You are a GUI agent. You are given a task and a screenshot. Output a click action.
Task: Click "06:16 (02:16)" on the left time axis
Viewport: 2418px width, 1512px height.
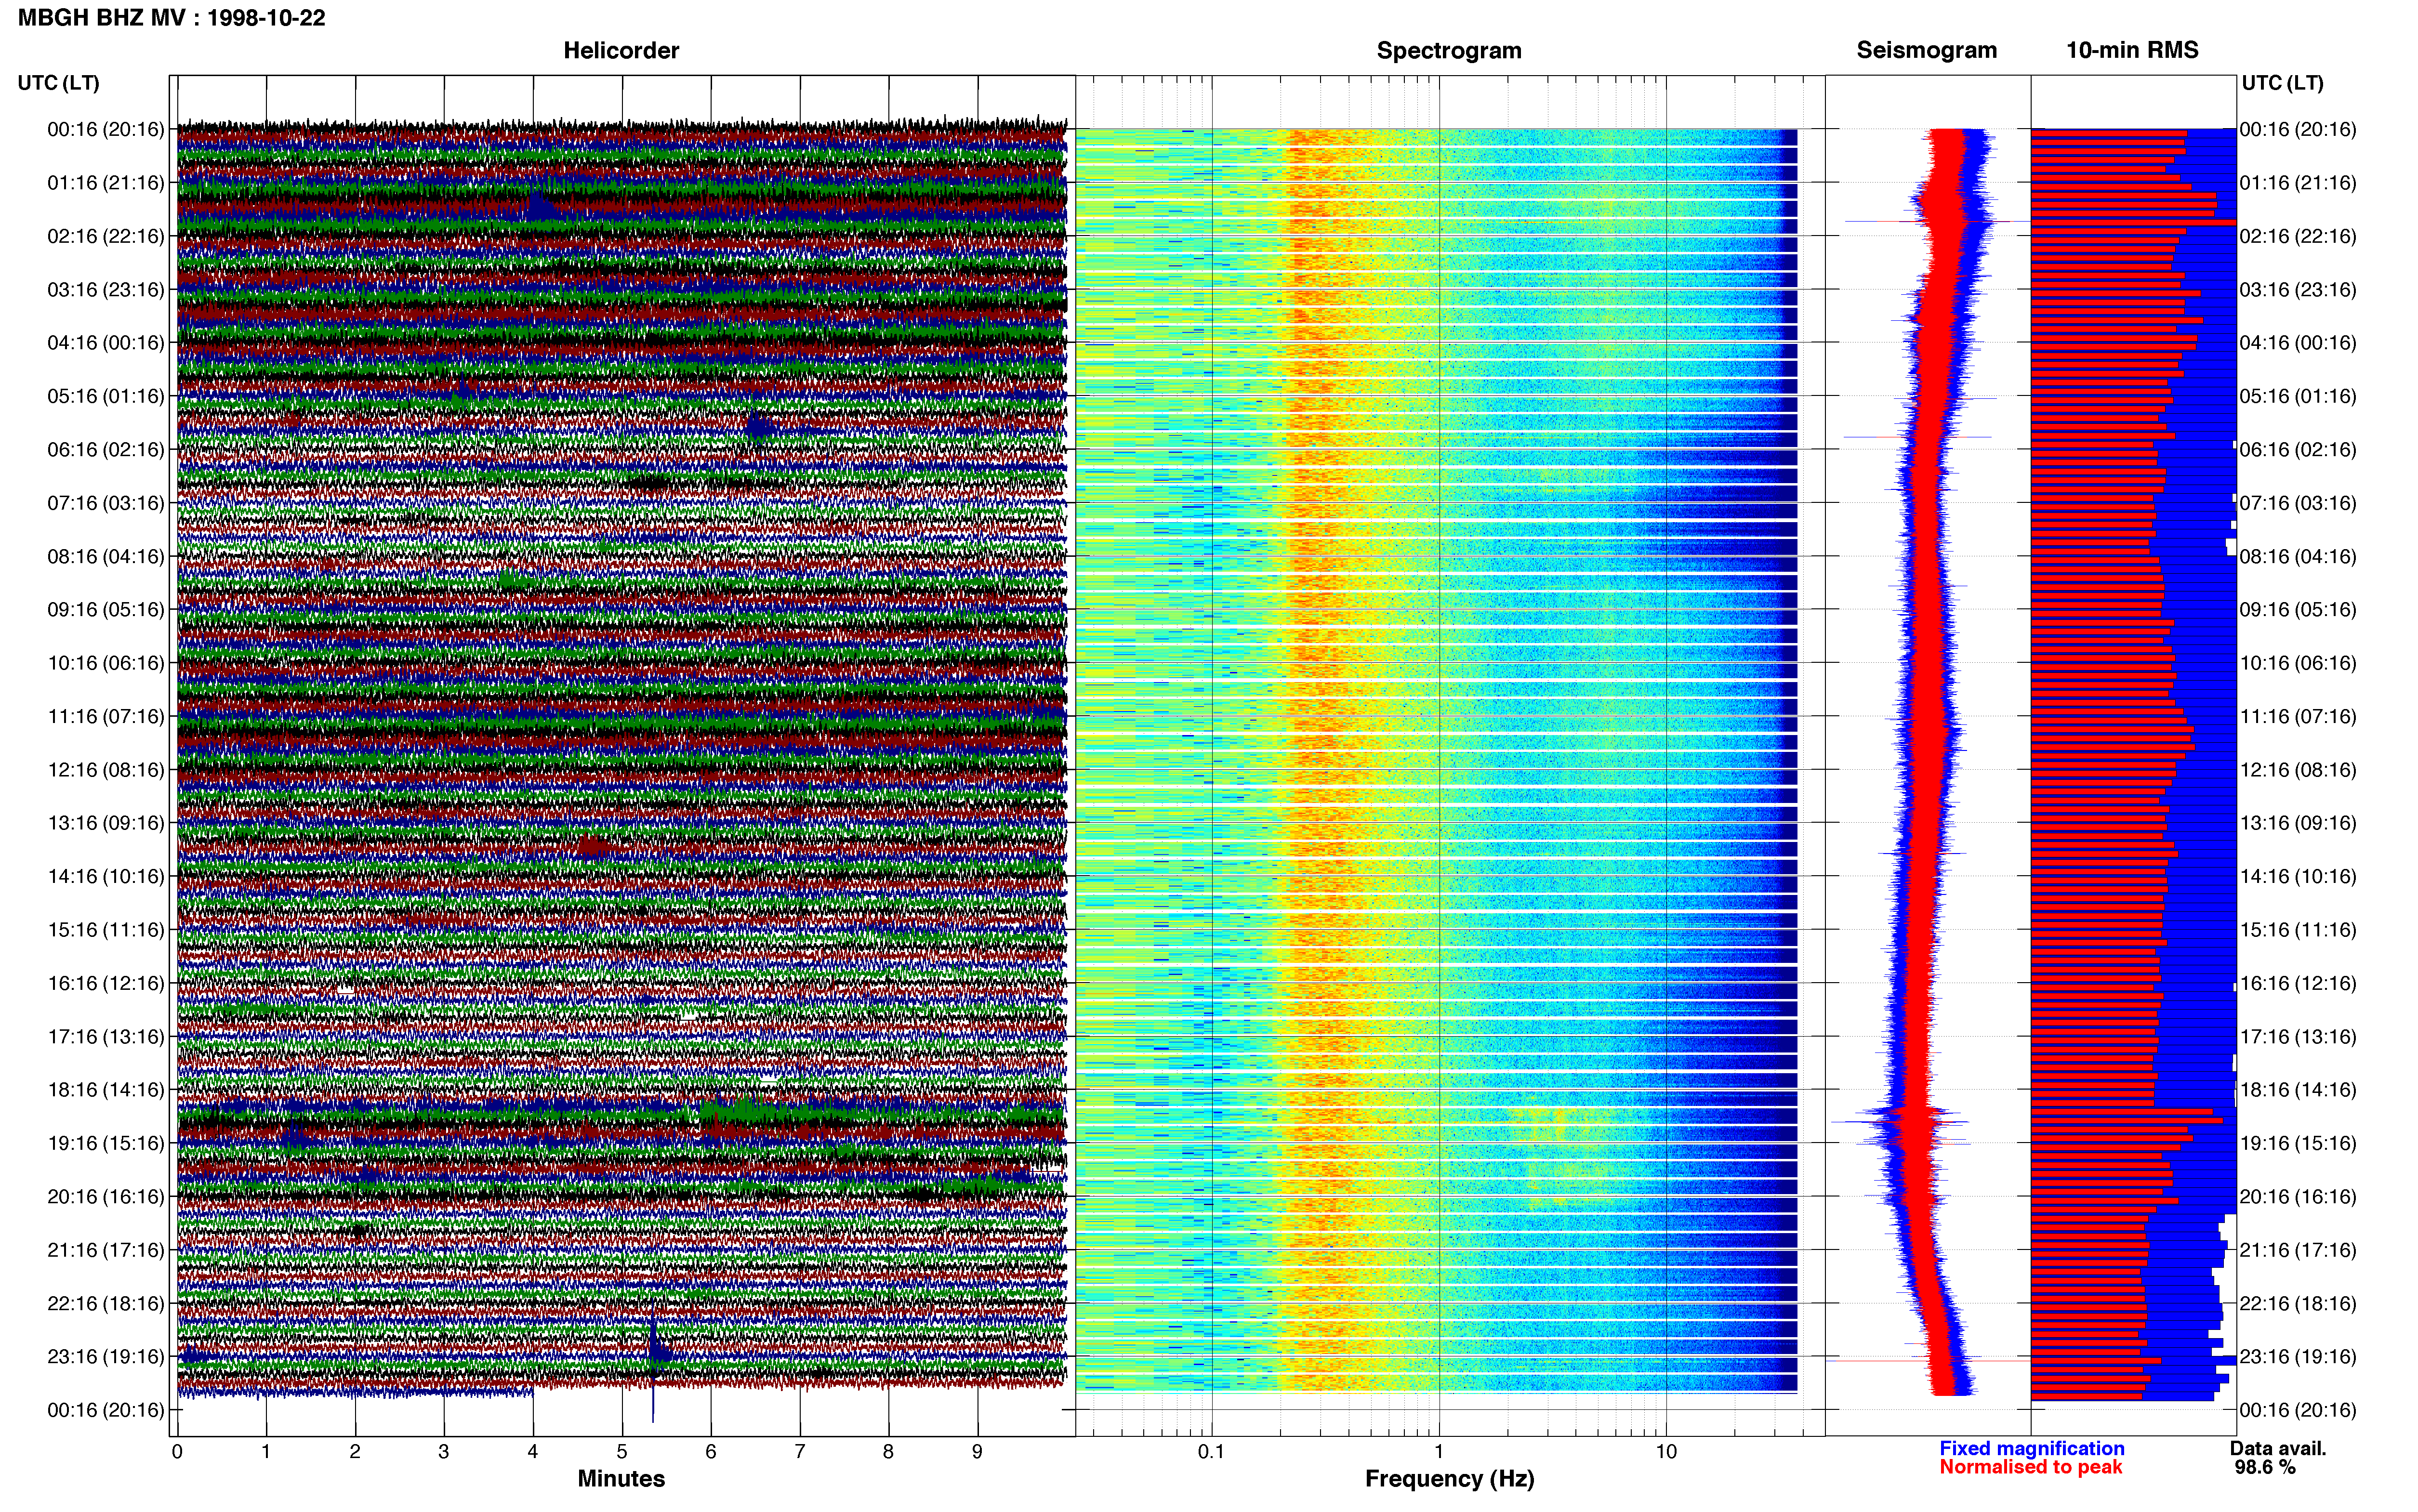point(106,449)
